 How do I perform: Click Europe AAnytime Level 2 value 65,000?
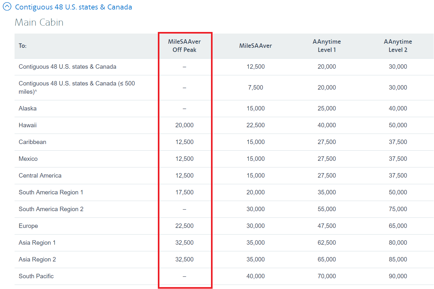tap(398, 226)
